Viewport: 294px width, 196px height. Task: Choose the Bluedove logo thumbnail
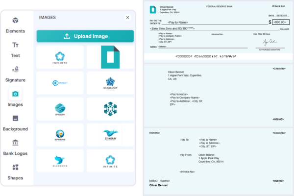pos(60,161)
